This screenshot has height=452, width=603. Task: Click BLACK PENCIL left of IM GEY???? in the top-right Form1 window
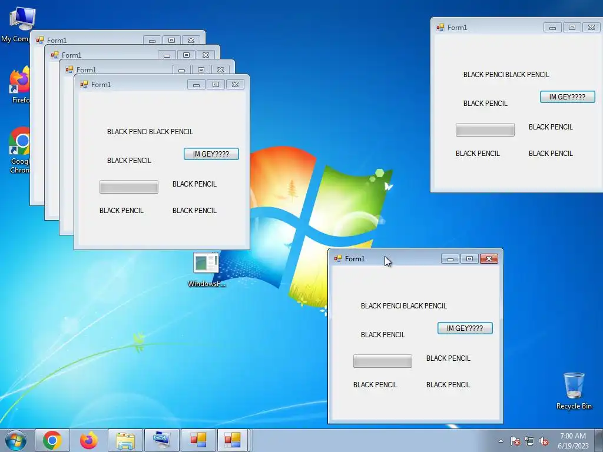(485, 104)
